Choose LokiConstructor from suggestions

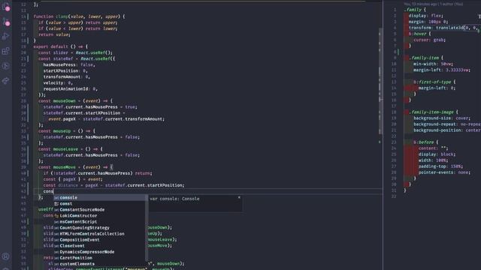click(x=99, y=216)
